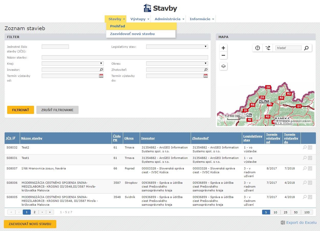Click the map identify tool icon

[258, 48]
